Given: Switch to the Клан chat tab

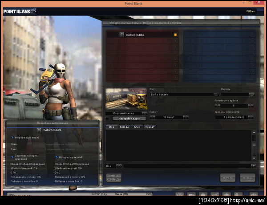Looking at the screenshot, I should [137, 127].
